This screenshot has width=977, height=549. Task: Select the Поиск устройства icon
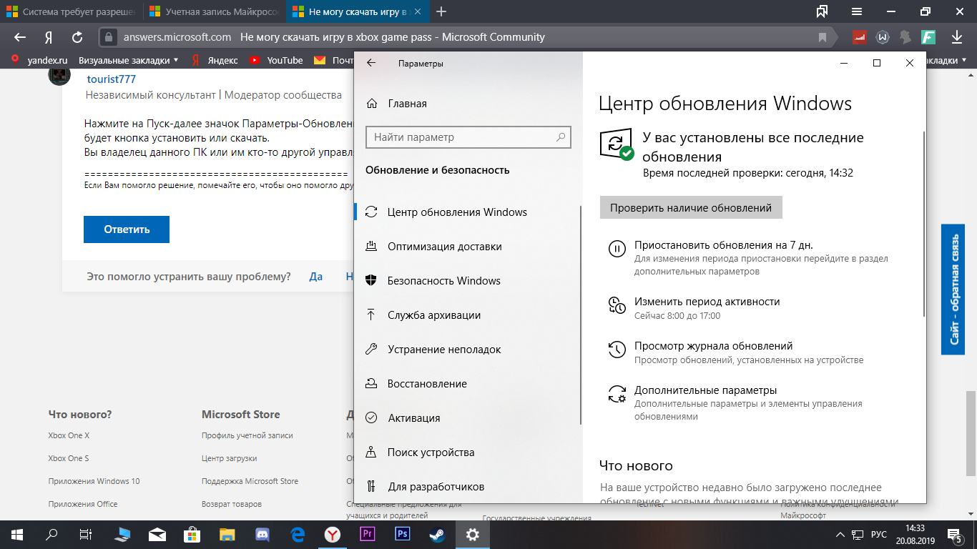point(371,452)
